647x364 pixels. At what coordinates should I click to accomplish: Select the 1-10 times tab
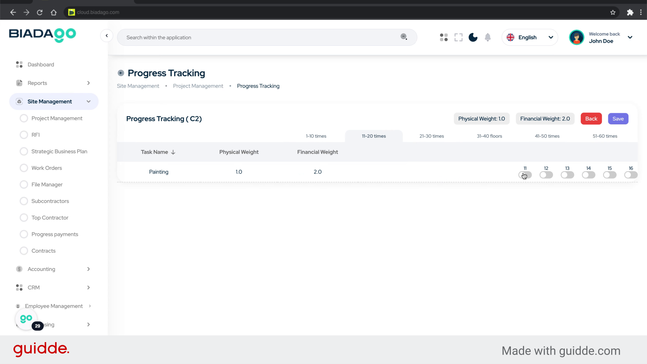[316, 136]
